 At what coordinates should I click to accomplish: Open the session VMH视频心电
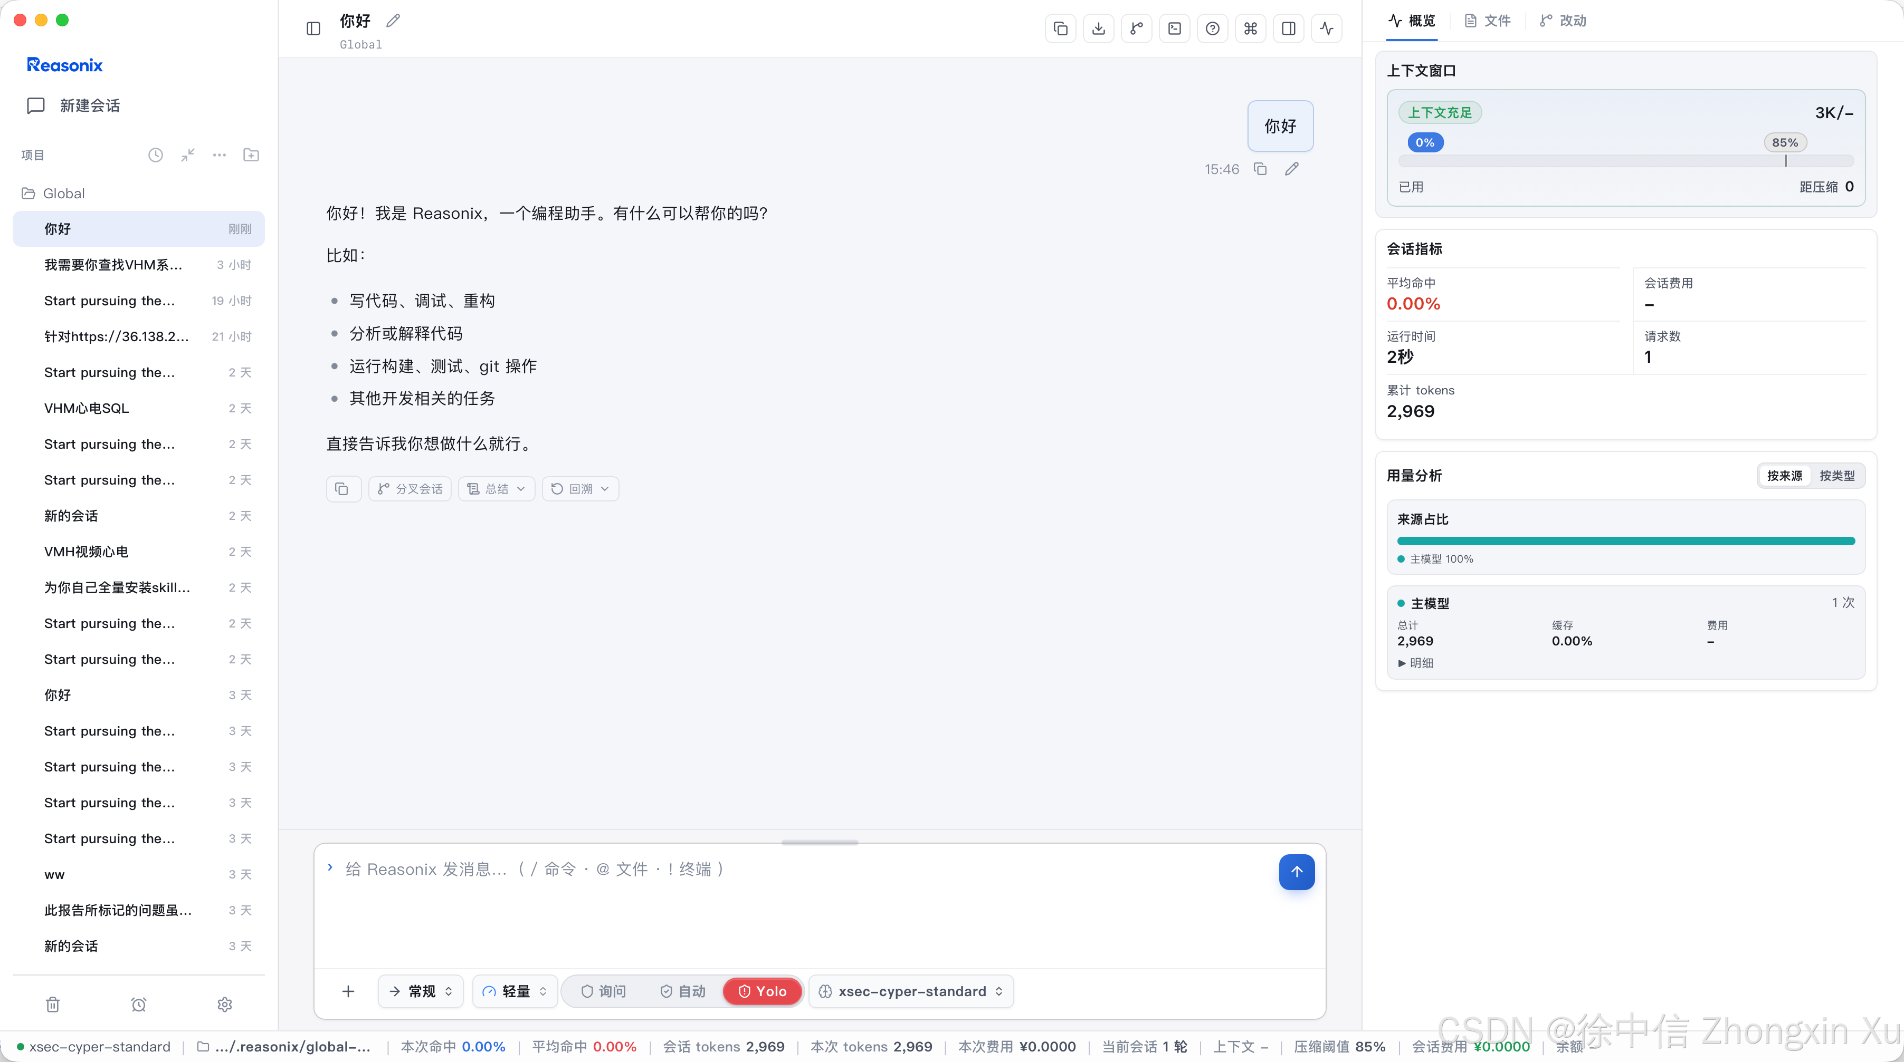tap(139, 552)
